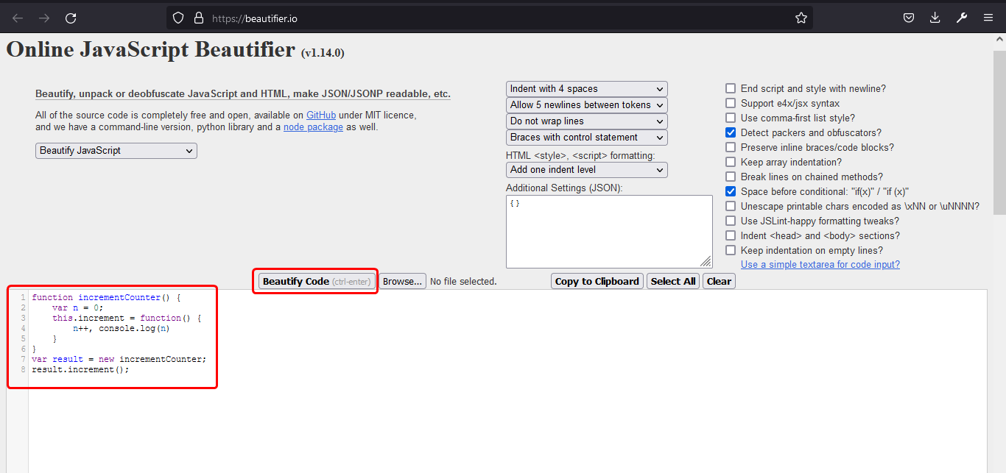Enable Unescape printable chars option
Viewport: 1006px width, 473px height.
point(731,206)
